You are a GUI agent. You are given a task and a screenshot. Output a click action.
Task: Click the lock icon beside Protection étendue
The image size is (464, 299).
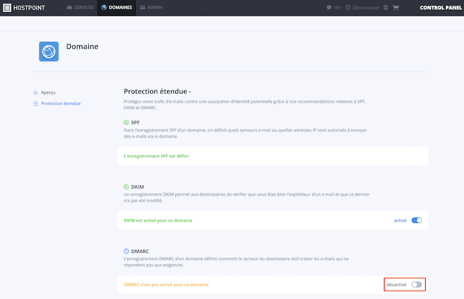pos(36,103)
